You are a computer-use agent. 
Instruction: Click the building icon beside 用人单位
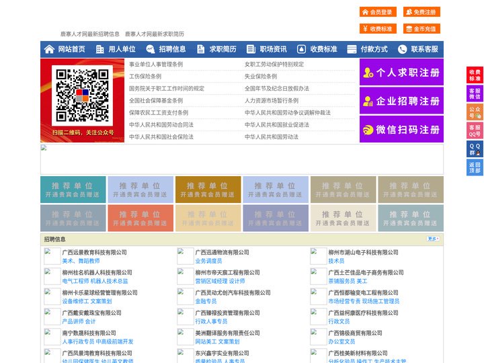pos(99,49)
